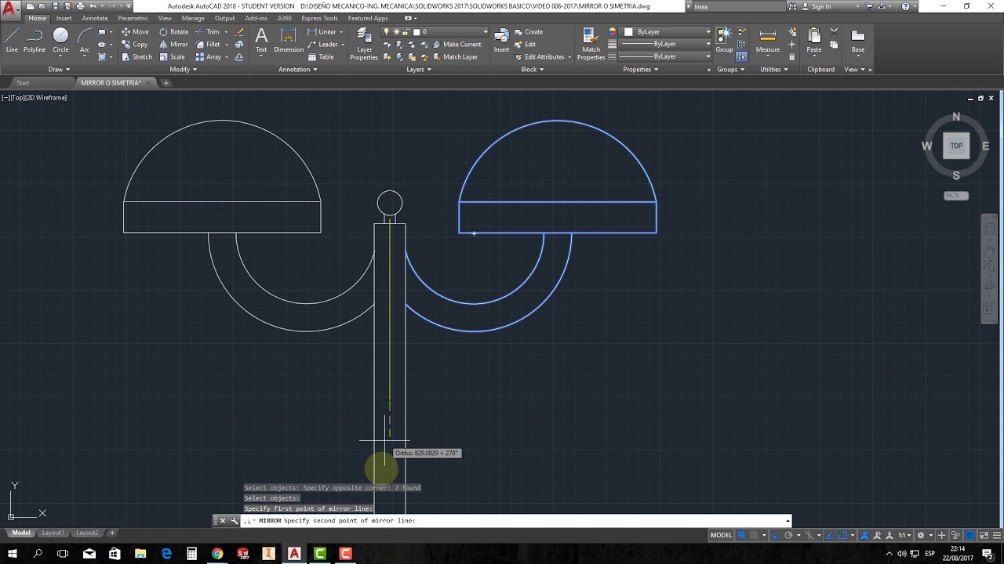Open Layer Properties manager
Screen dimensions: 1004x564
pos(364,44)
